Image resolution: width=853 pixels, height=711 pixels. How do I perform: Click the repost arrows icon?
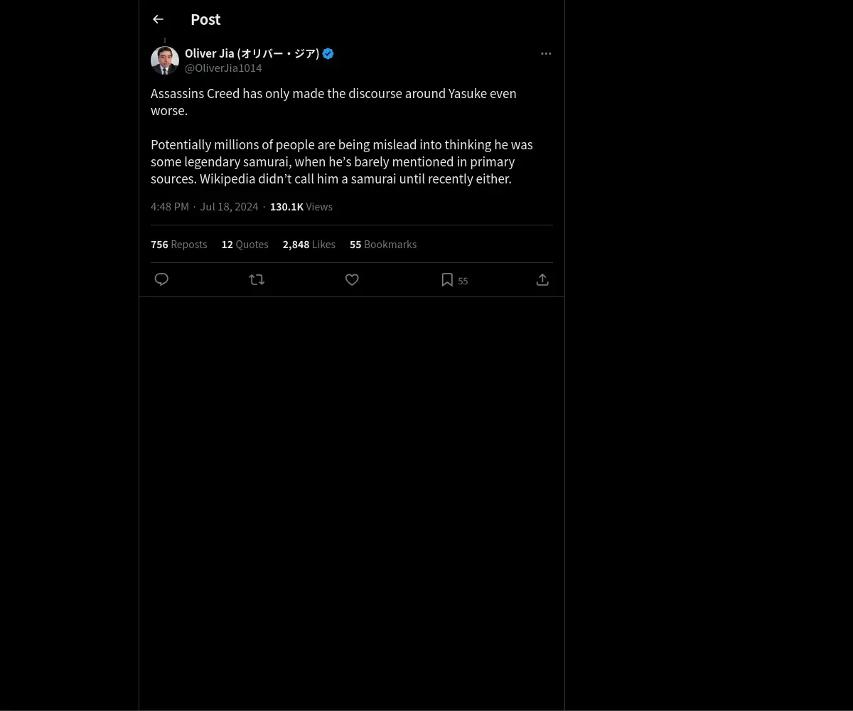click(x=257, y=279)
